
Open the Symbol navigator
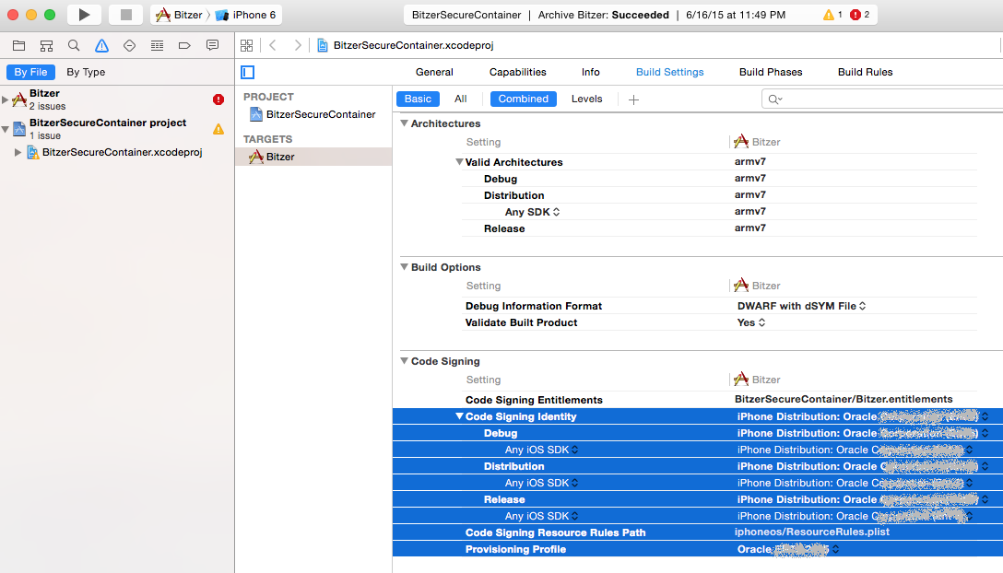45,44
